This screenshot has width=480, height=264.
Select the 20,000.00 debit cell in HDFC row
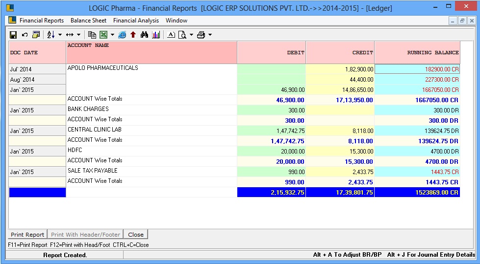coord(271,151)
